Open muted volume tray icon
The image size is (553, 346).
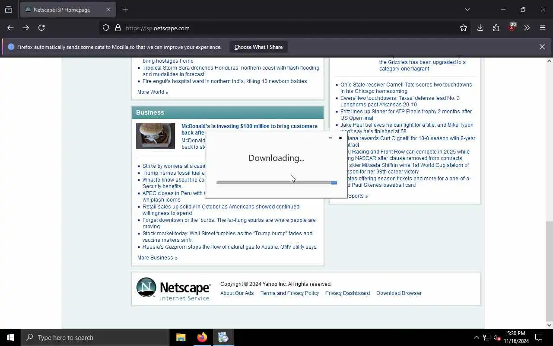coord(497,337)
